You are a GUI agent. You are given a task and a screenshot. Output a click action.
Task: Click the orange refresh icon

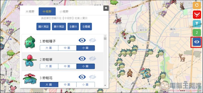point(197,5)
